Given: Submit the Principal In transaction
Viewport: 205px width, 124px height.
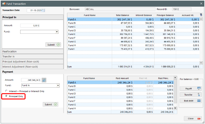Looking at the screenshot, I should [x=53, y=45].
